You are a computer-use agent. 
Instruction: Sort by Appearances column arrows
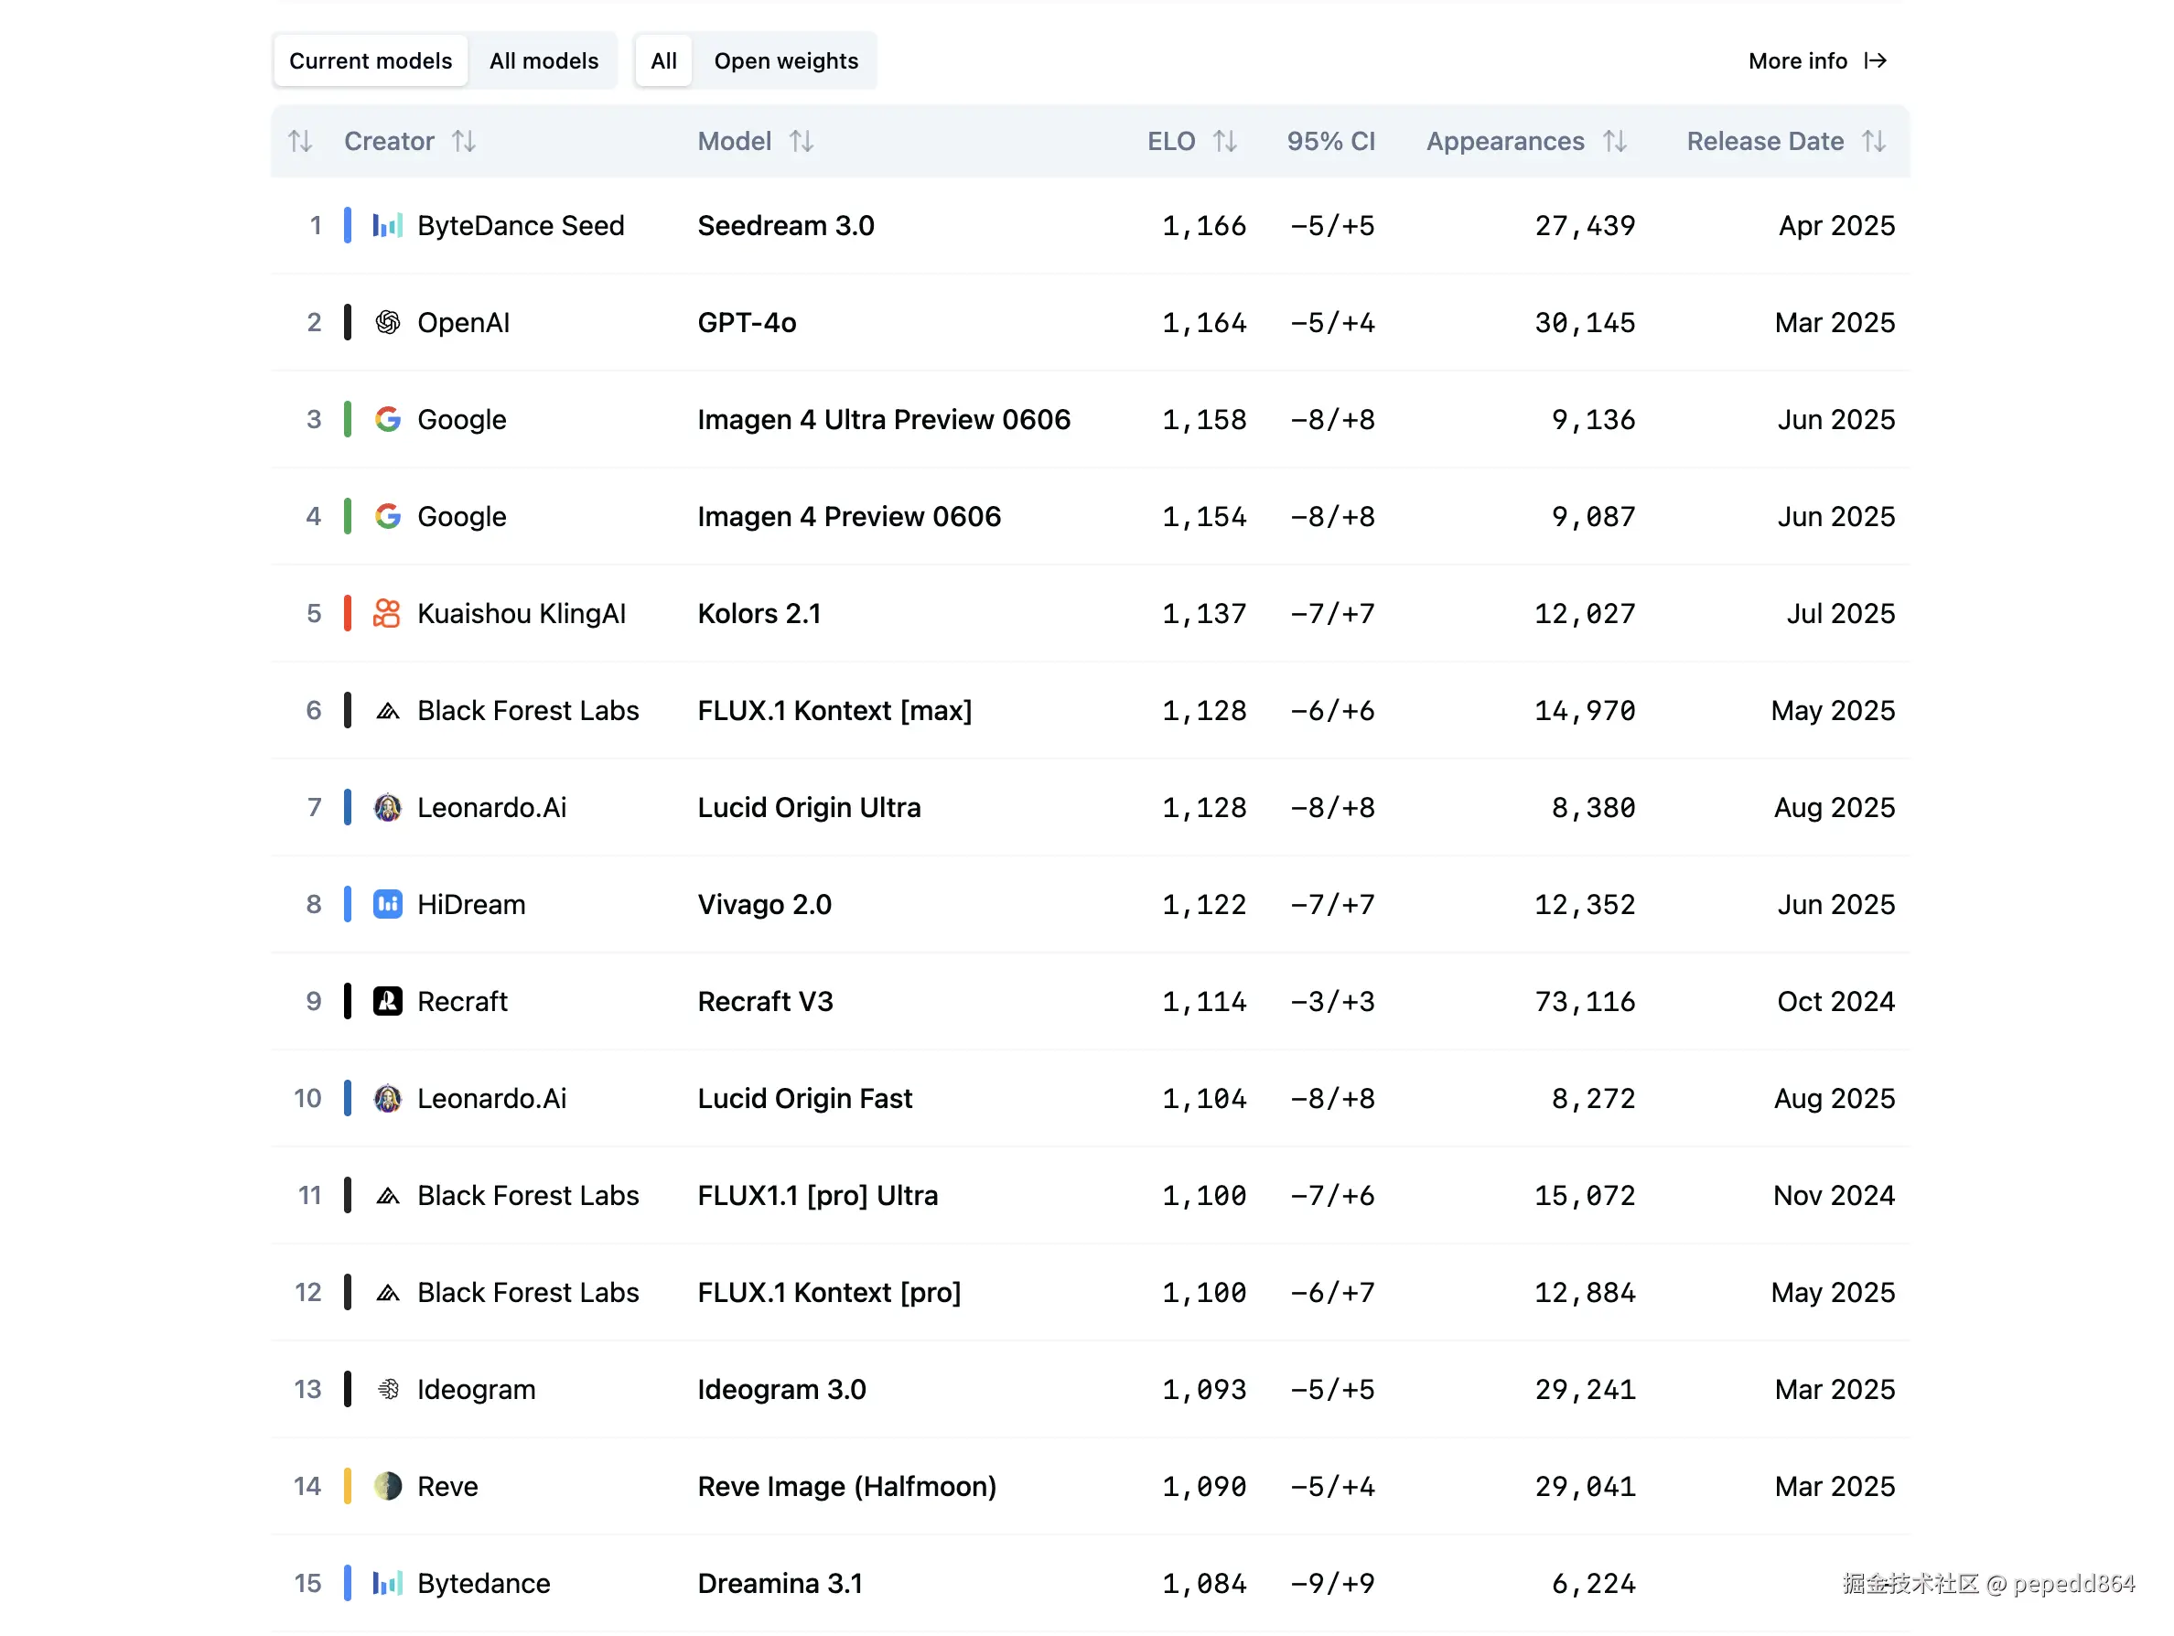(1614, 142)
